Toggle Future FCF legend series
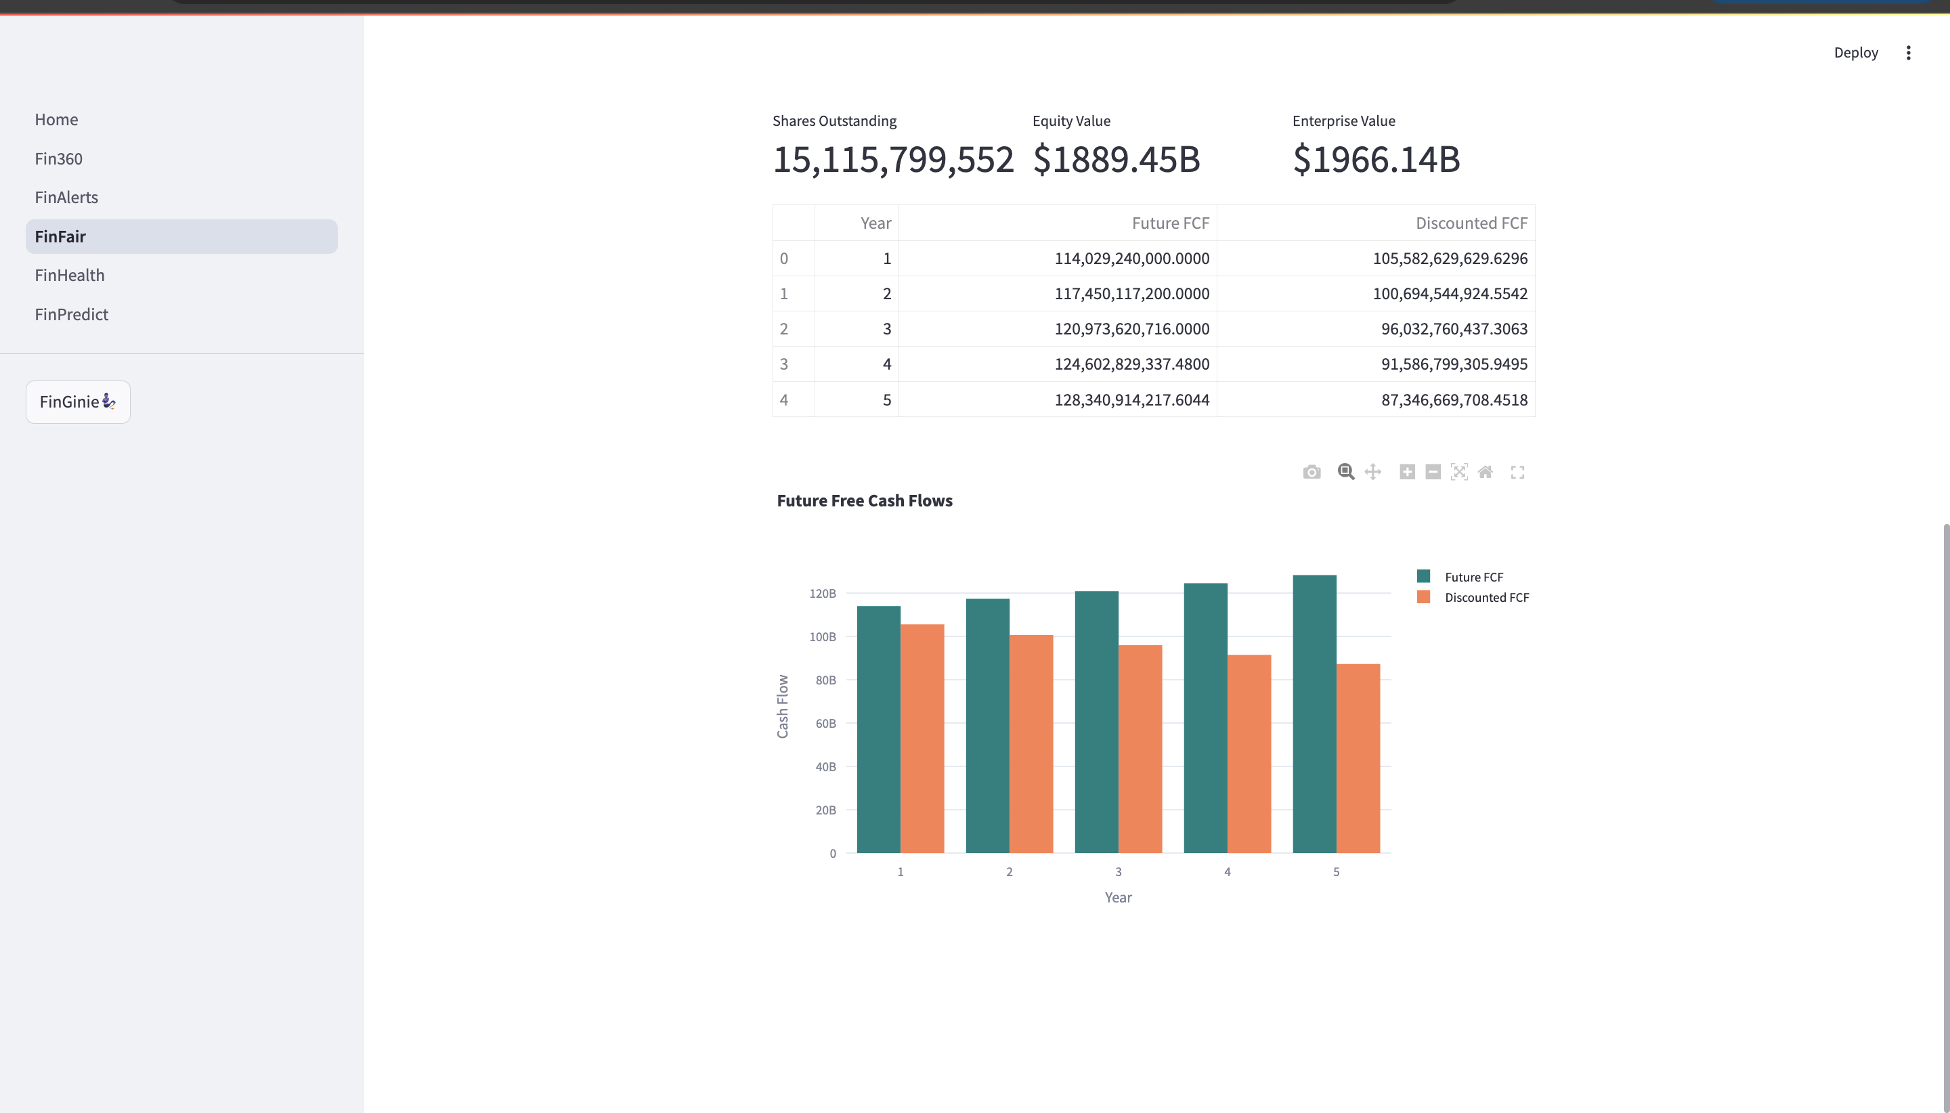 [1473, 577]
